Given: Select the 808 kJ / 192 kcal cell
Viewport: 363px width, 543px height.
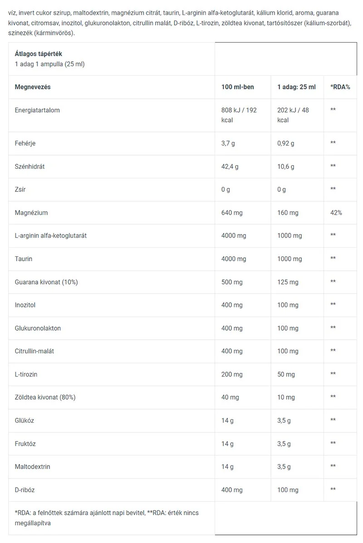Looking at the screenshot, I should [x=239, y=115].
